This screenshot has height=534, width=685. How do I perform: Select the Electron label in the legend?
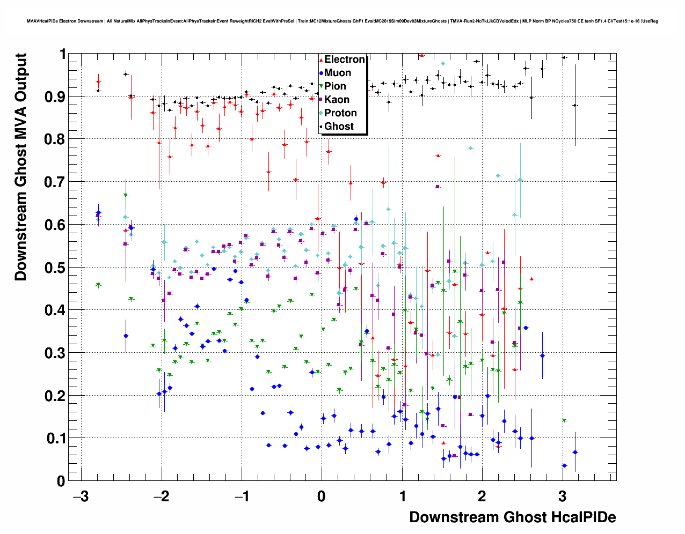click(345, 60)
